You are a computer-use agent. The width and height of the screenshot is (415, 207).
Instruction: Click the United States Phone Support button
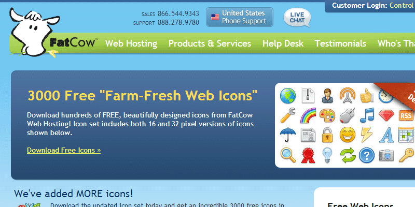click(x=240, y=17)
